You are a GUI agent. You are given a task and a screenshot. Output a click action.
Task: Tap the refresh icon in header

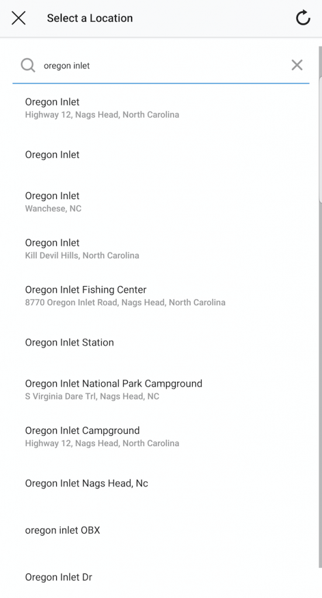[303, 18]
